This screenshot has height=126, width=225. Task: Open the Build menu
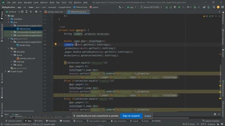(52, 2)
